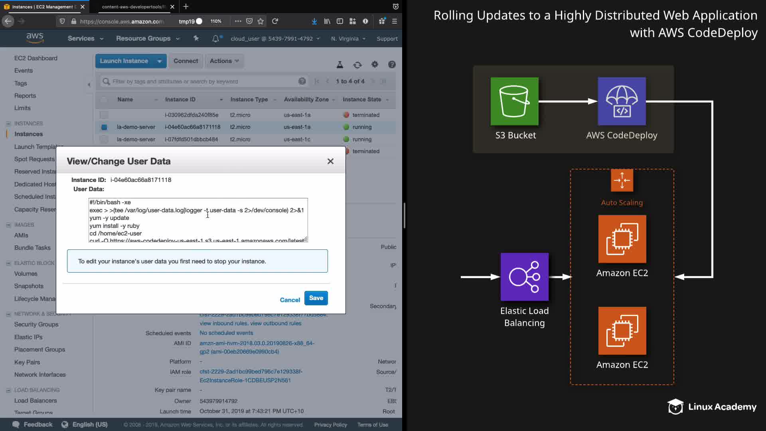Reload page using browser reload icon
The image size is (766, 431).
pyautogui.click(x=275, y=21)
